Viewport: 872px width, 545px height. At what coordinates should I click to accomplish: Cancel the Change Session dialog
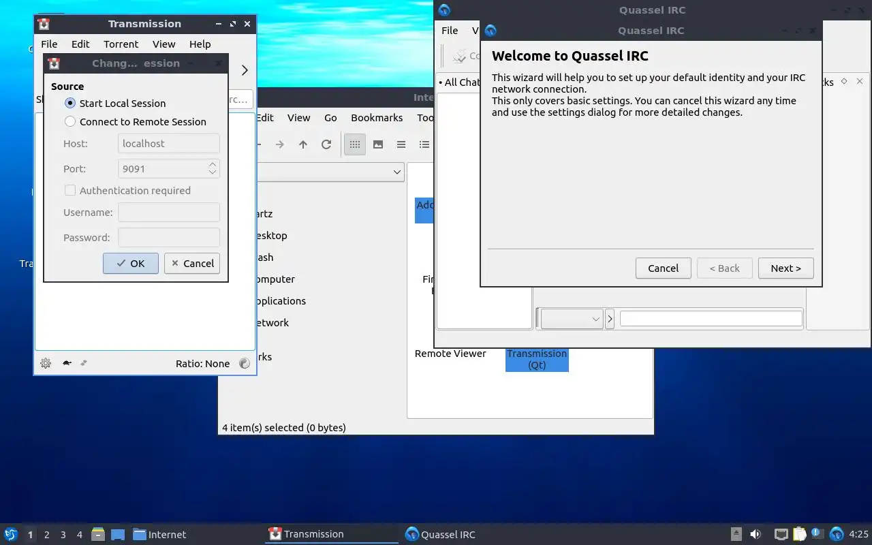click(x=192, y=264)
